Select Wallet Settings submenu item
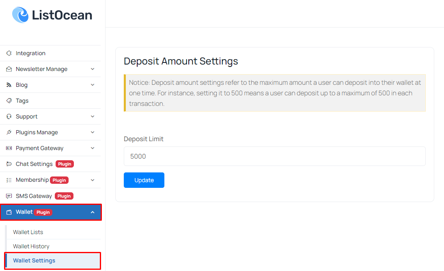 (x=34, y=260)
